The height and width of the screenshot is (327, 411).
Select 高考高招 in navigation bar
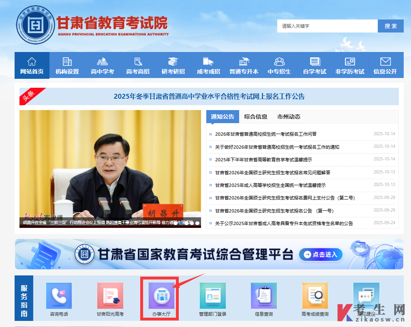138,65
